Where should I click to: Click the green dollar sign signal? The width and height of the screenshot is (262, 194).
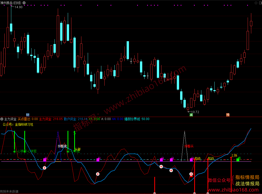[74, 133]
